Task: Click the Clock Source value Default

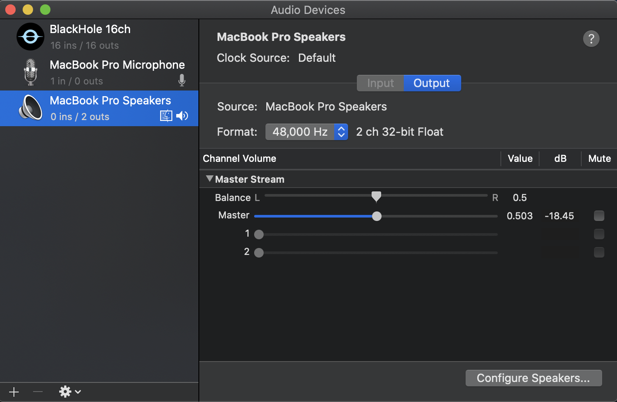Action: [317, 58]
